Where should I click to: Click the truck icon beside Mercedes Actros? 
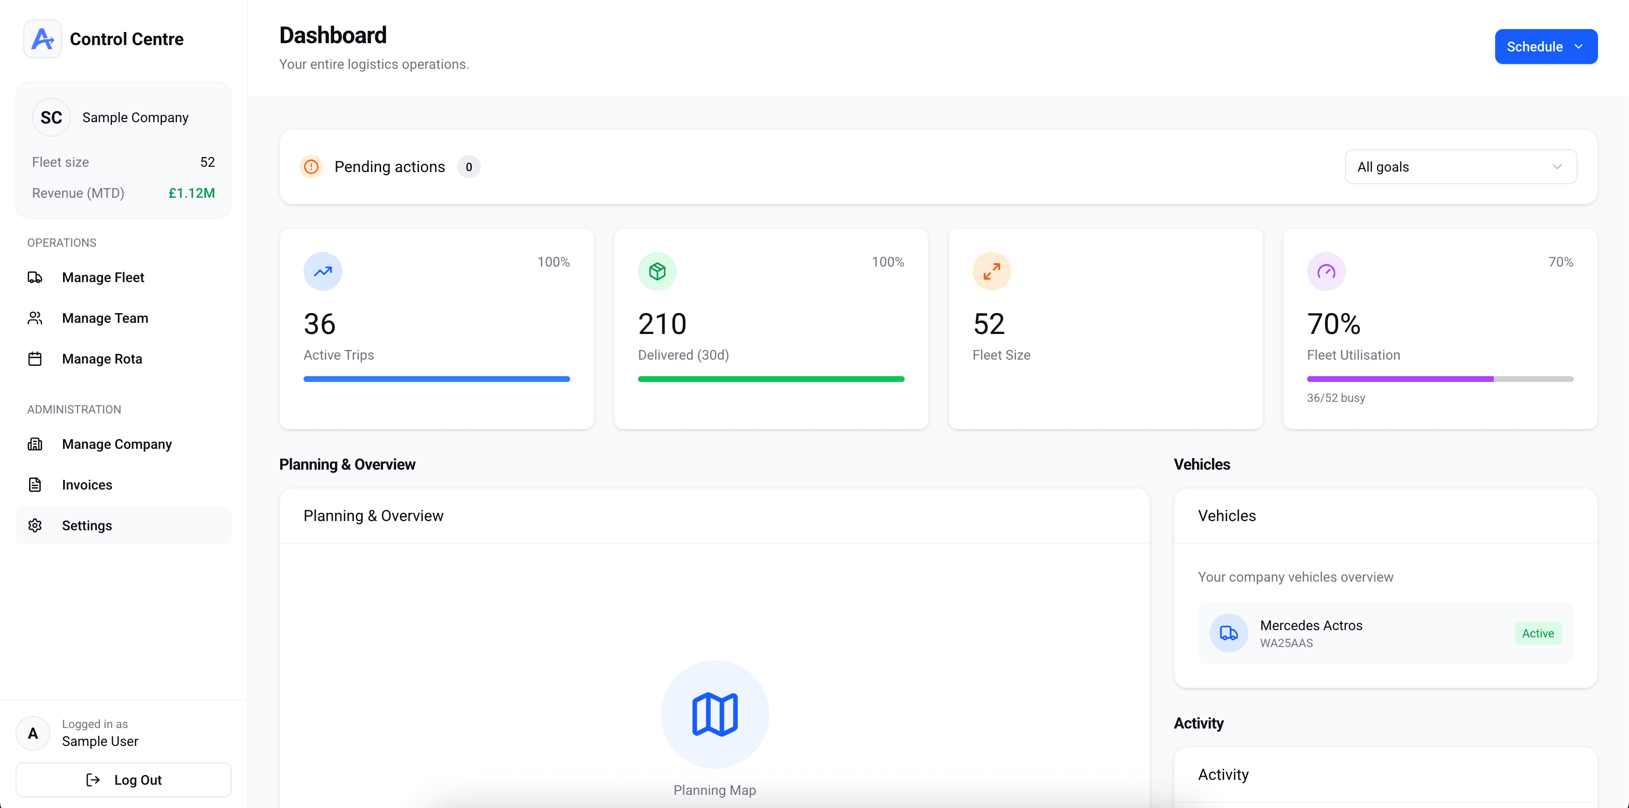[x=1229, y=633]
